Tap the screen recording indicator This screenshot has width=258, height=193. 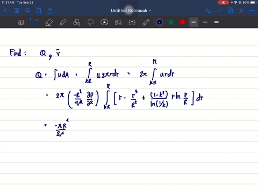223,3
